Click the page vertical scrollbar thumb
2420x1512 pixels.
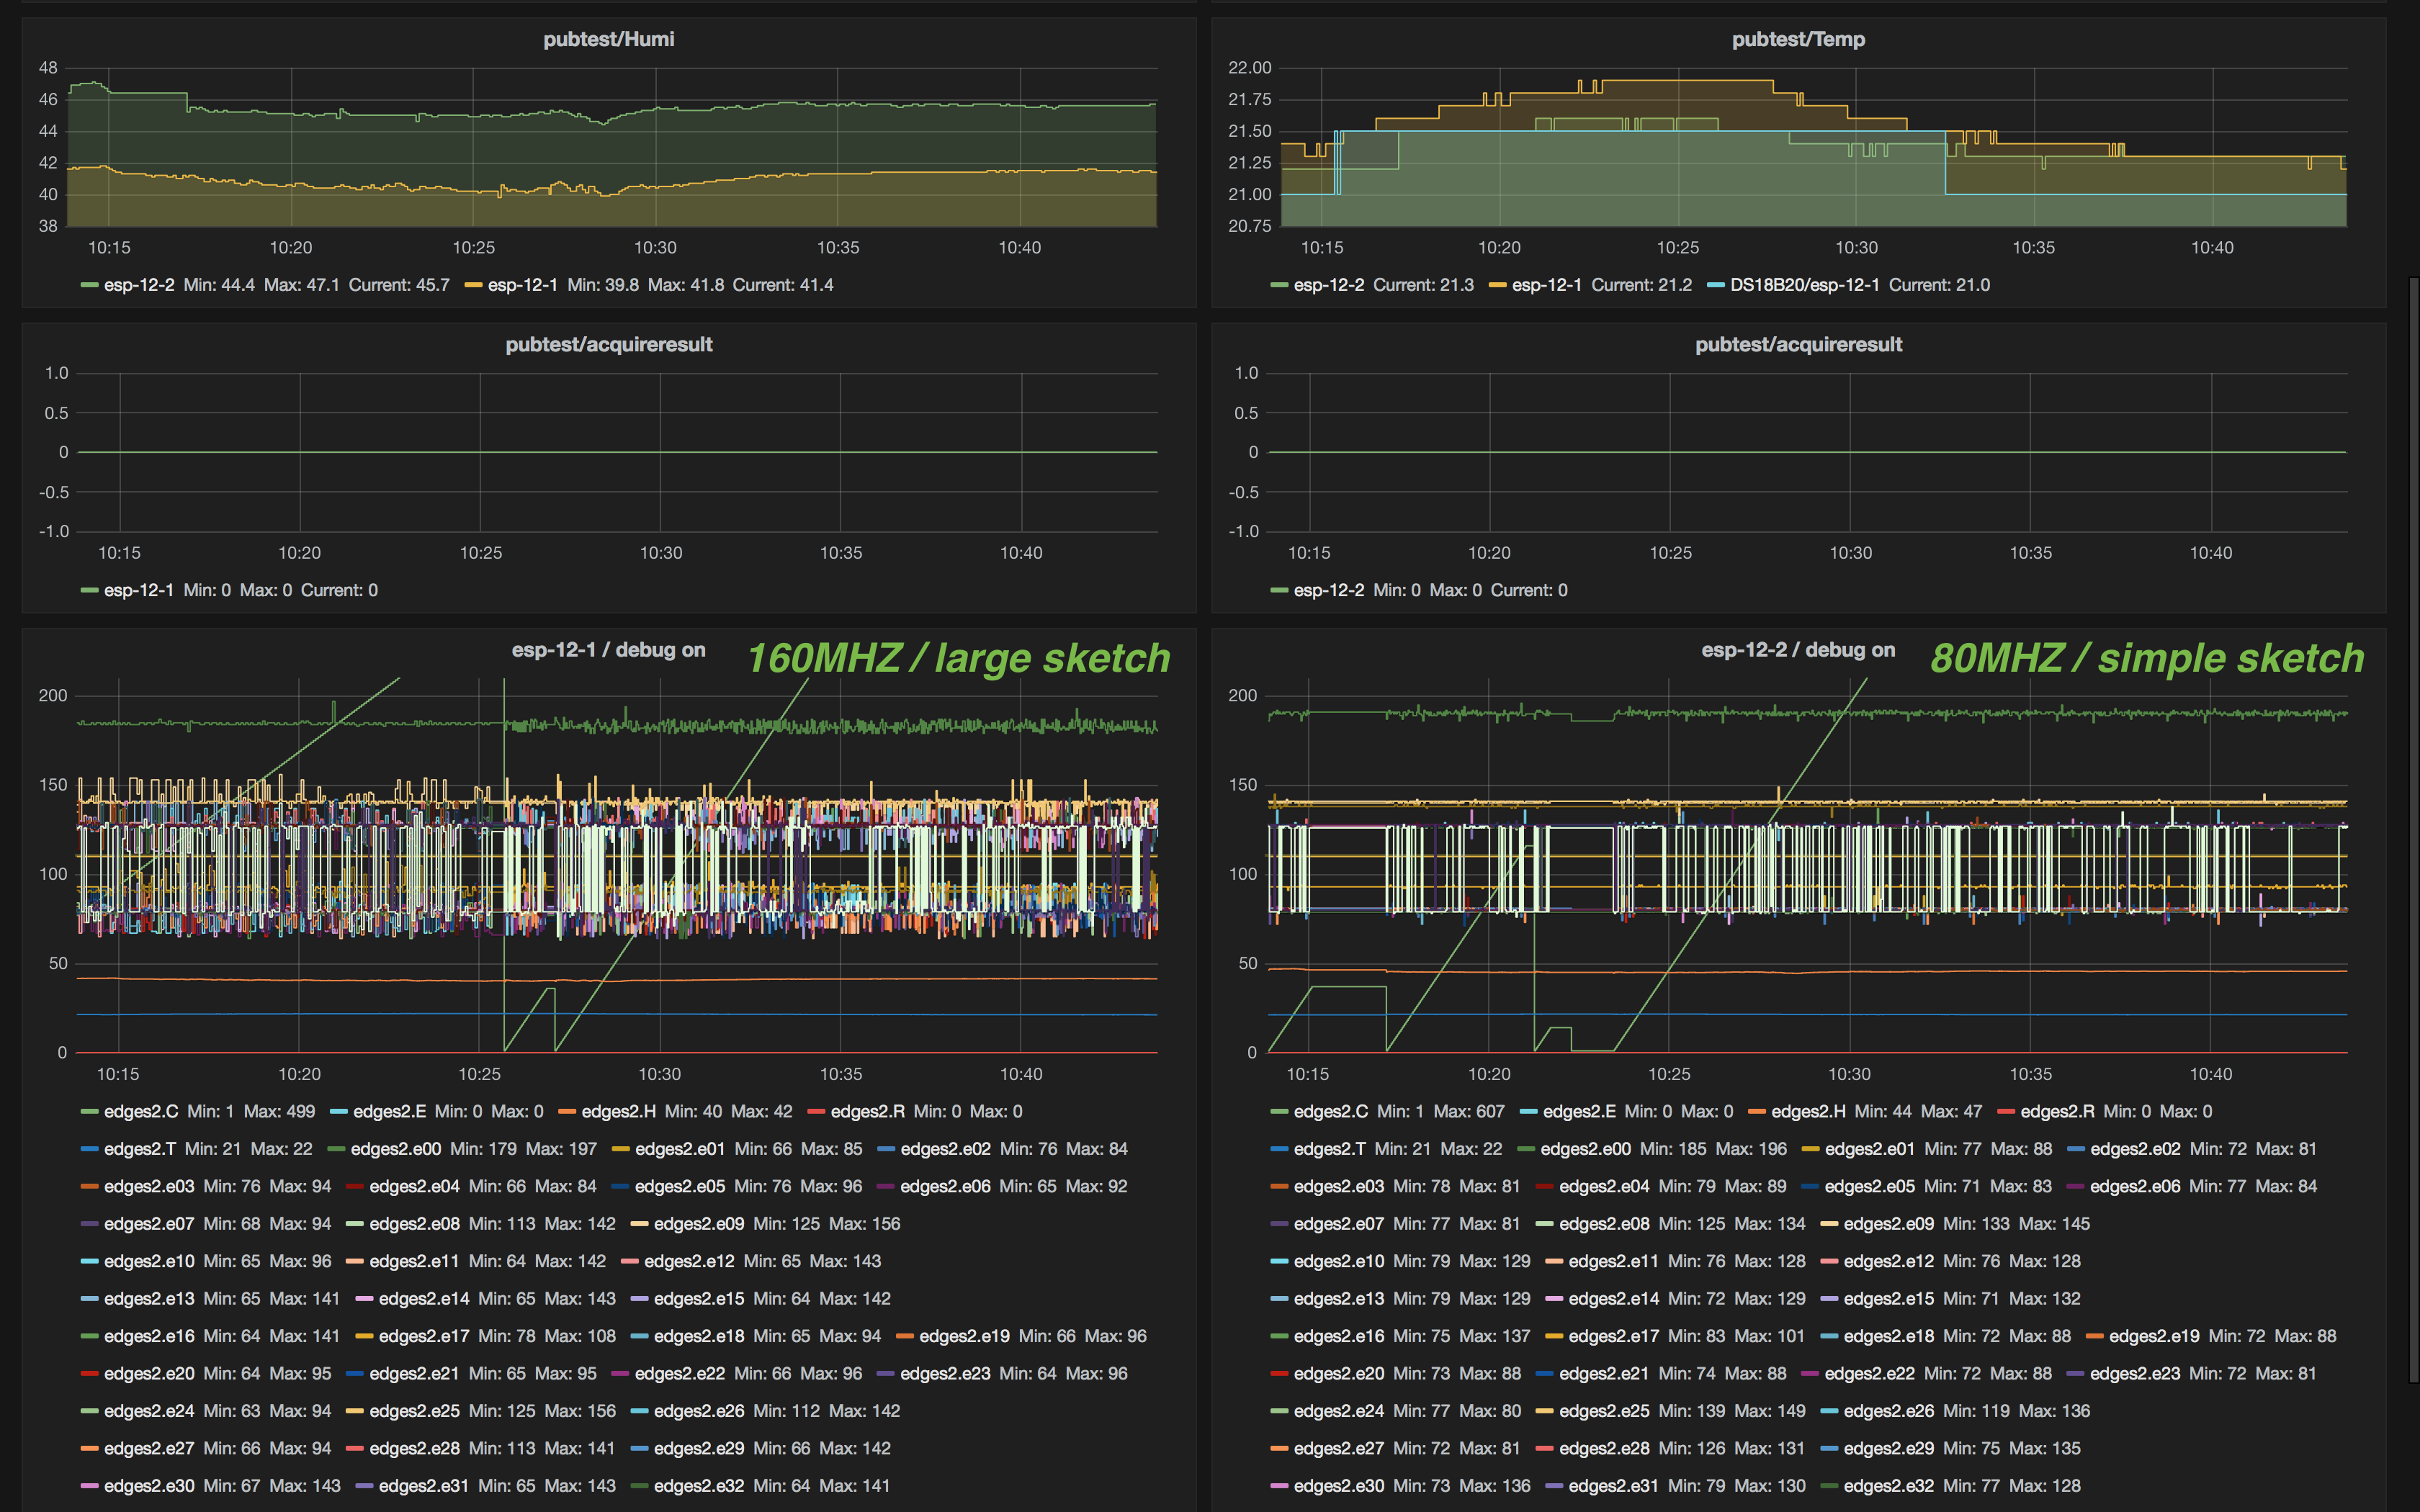pos(2414,830)
